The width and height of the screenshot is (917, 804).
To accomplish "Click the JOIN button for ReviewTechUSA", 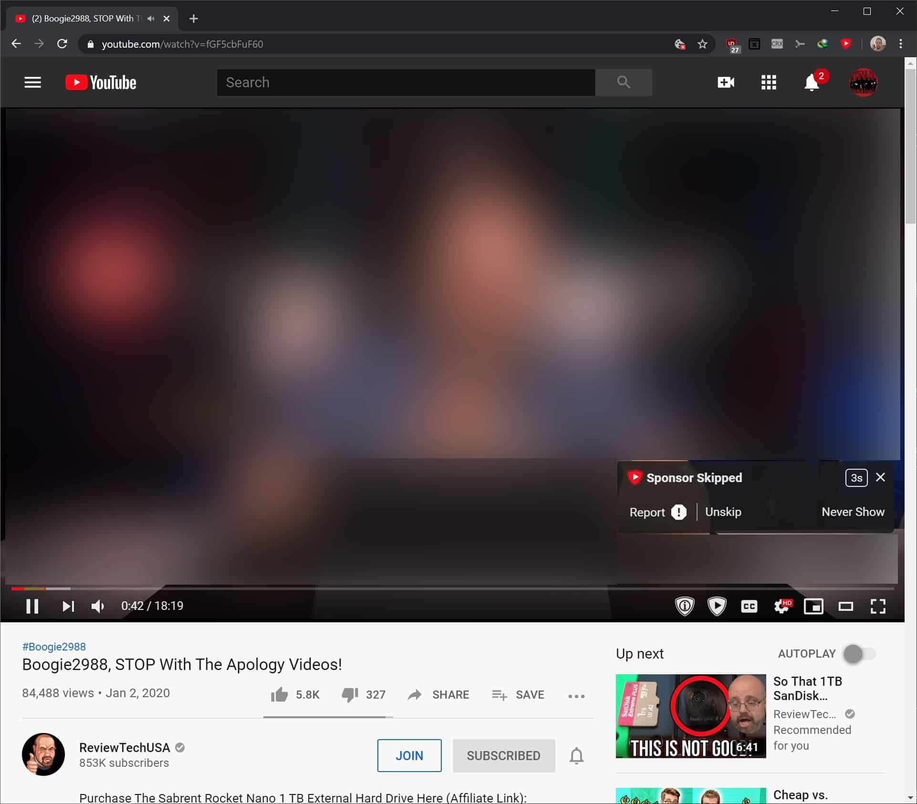I will [x=409, y=755].
